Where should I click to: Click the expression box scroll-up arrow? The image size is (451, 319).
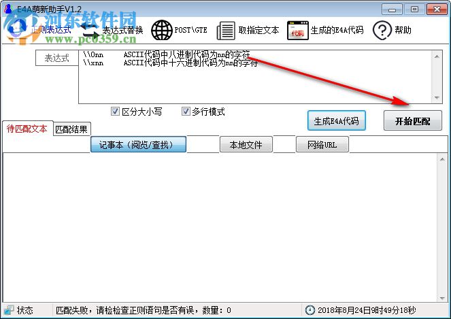[x=437, y=56]
